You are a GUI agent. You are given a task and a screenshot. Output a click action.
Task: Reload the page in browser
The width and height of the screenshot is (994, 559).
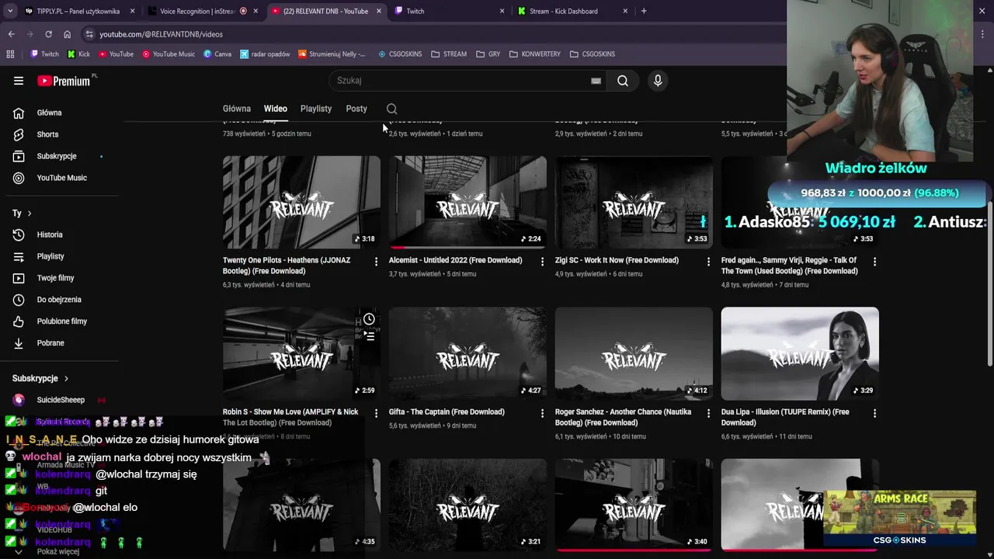(x=48, y=34)
